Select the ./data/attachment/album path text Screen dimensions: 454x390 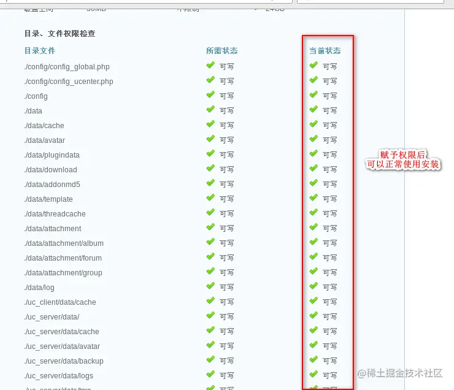(x=64, y=243)
